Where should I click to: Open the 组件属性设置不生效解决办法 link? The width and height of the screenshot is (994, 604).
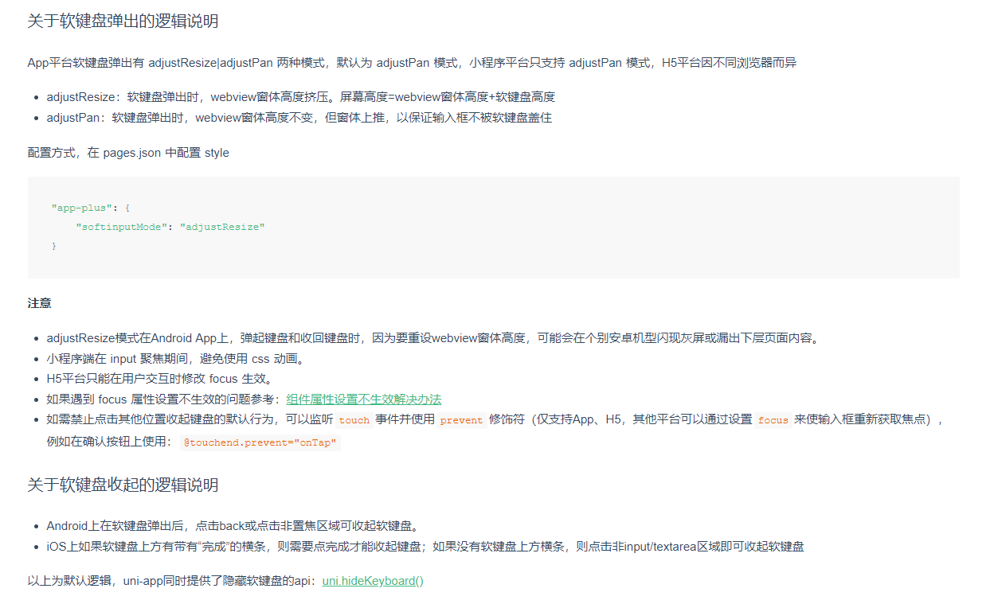pos(365,399)
